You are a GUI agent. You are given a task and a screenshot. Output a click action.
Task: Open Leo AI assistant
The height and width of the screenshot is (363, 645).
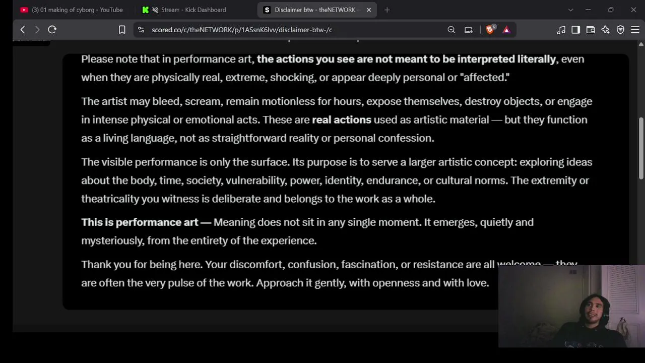[605, 30]
